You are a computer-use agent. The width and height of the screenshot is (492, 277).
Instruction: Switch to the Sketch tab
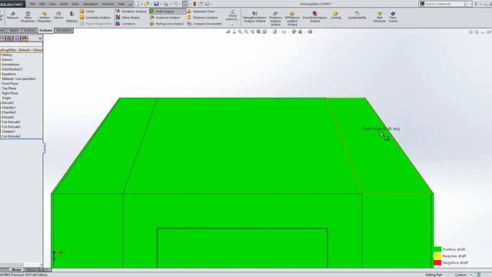click(x=14, y=31)
